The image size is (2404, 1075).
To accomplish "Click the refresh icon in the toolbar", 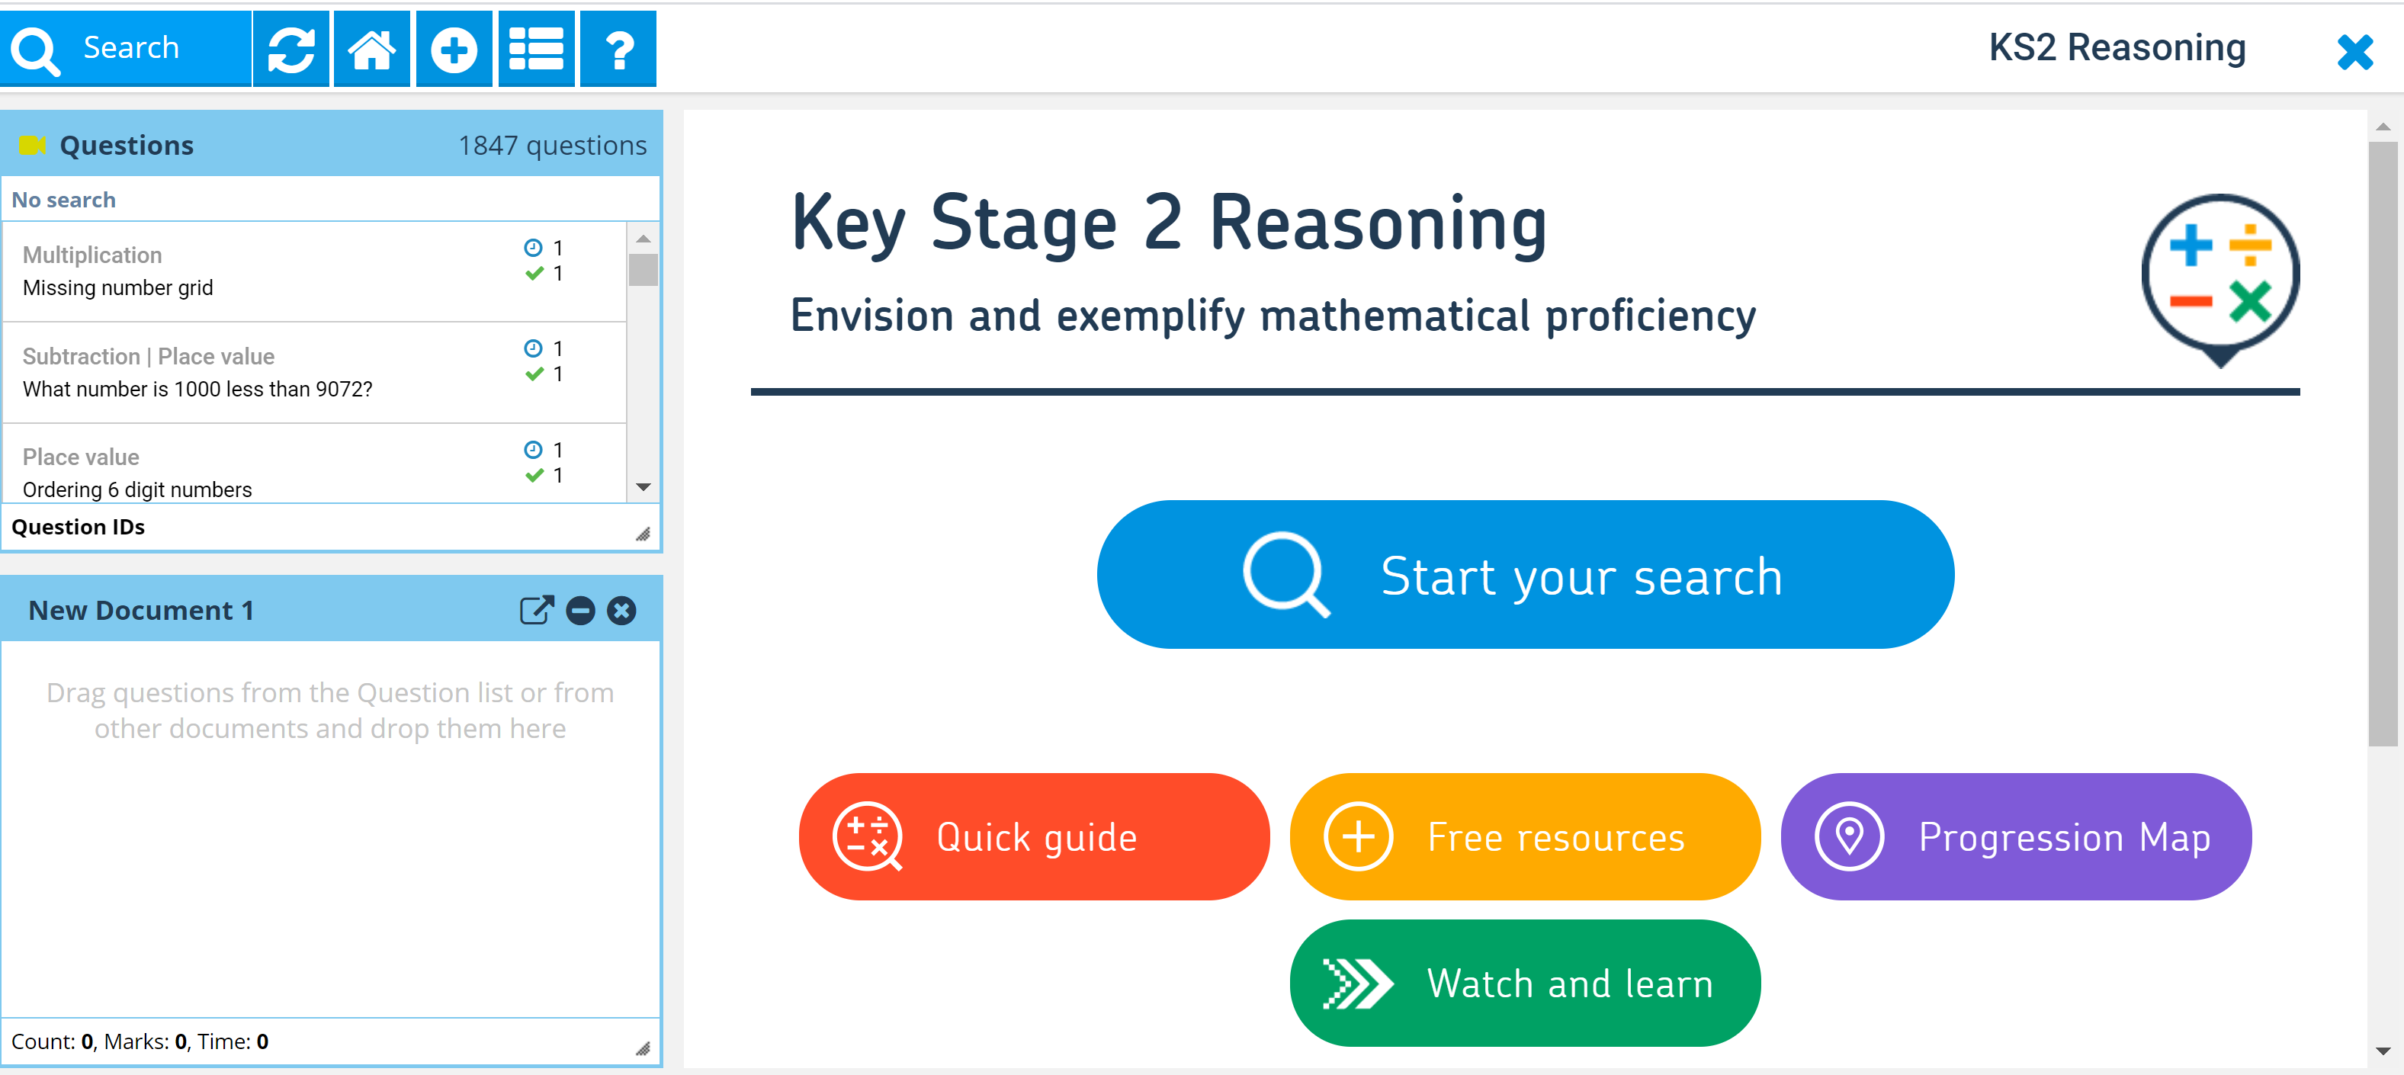I will 290,49.
